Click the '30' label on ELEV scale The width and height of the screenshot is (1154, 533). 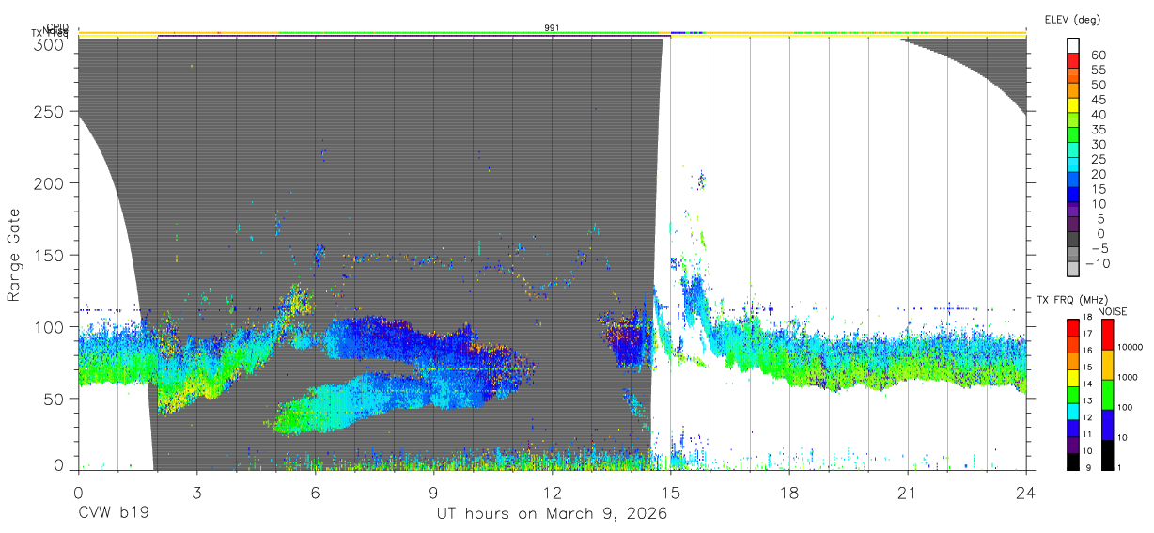pyautogui.click(x=1098, y=144)
